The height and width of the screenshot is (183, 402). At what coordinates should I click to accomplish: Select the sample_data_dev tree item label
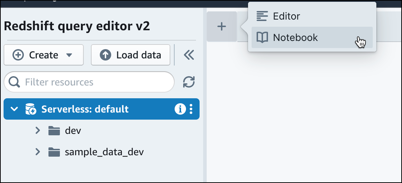[x=104, y=152]
